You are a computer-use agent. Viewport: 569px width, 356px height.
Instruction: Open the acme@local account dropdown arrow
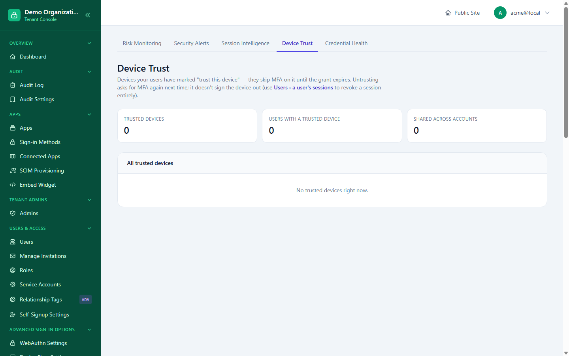(547, 13)
